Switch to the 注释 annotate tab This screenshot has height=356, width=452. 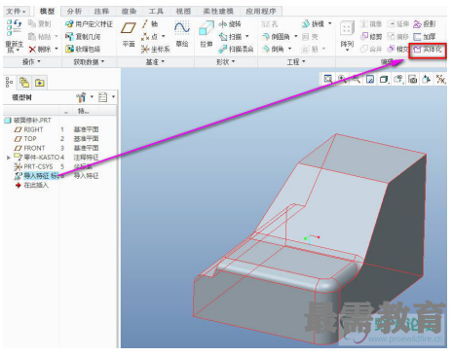pos(101,11)
